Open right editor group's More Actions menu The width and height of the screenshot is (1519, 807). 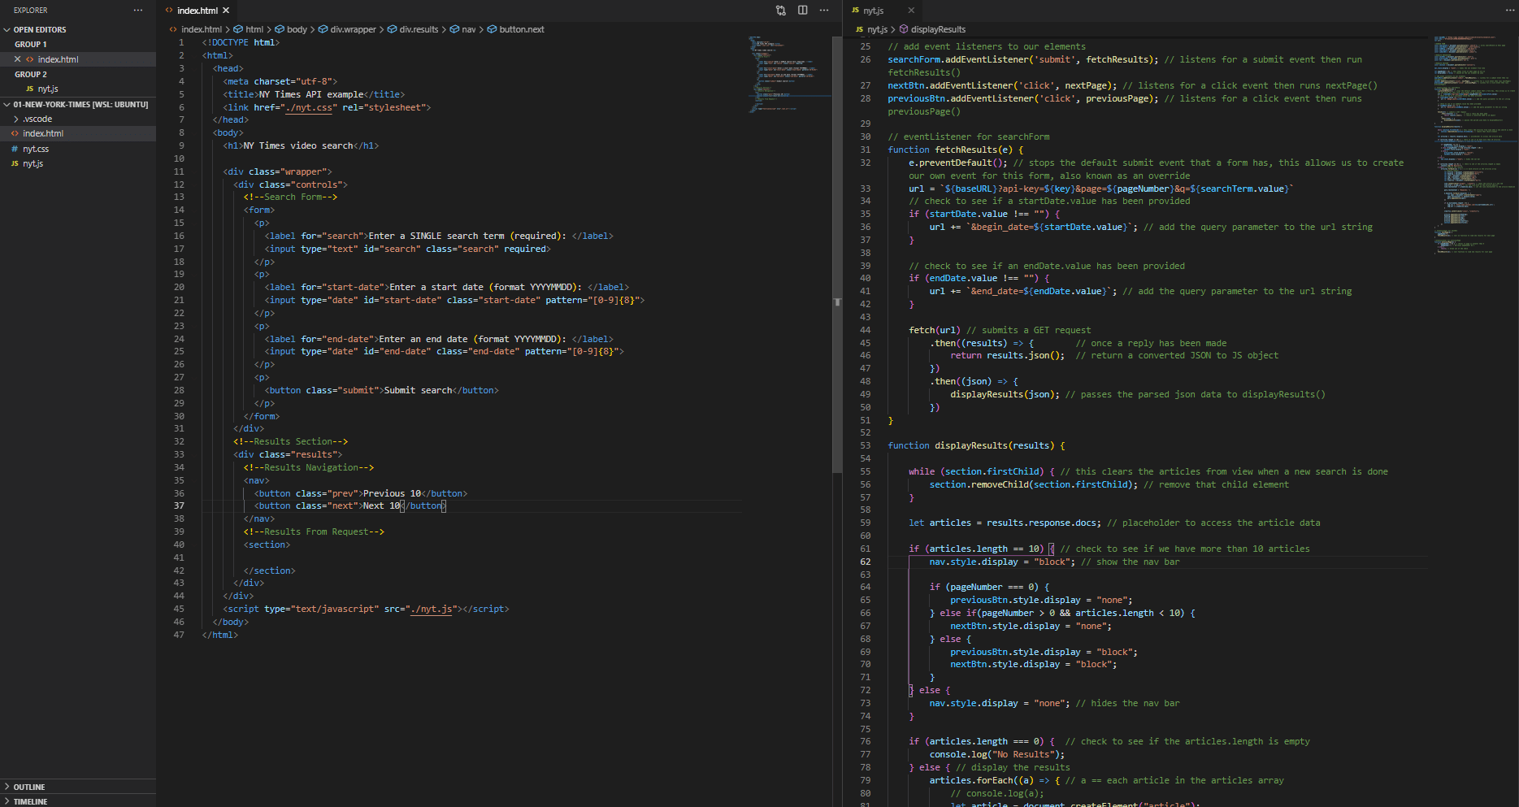[x=1510, y=11]
